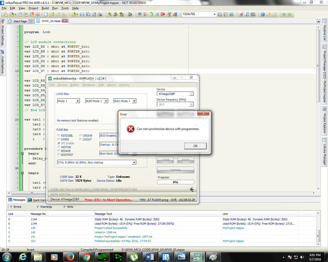Click the red letter 'a' toolbar icon
The height and width of the screenshot is (262, 328).
click(x=241, y=14)
